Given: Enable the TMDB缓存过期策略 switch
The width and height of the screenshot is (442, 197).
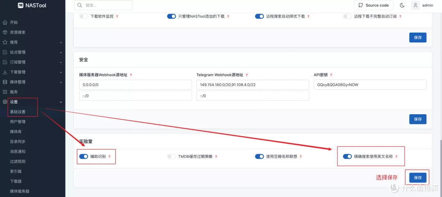Looking at the screenshot, I should [171, 157].
